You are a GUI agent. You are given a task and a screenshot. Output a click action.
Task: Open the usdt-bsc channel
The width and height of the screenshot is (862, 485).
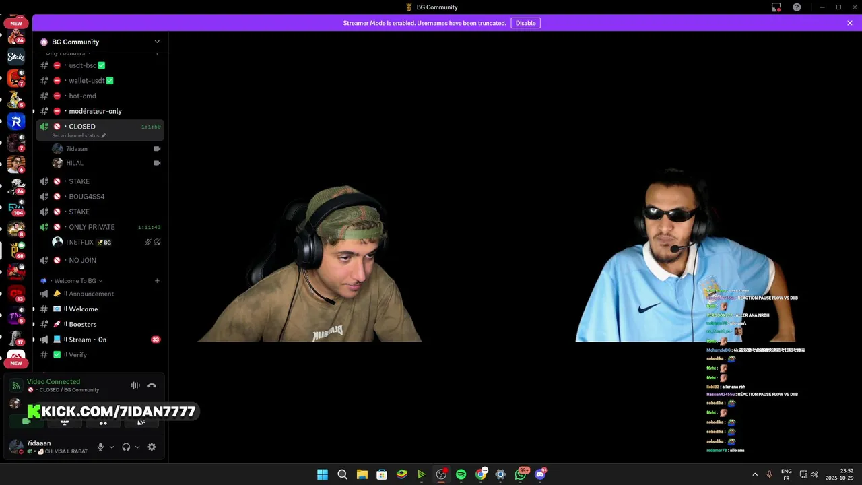pyautogui.click(x=100, y=65)
